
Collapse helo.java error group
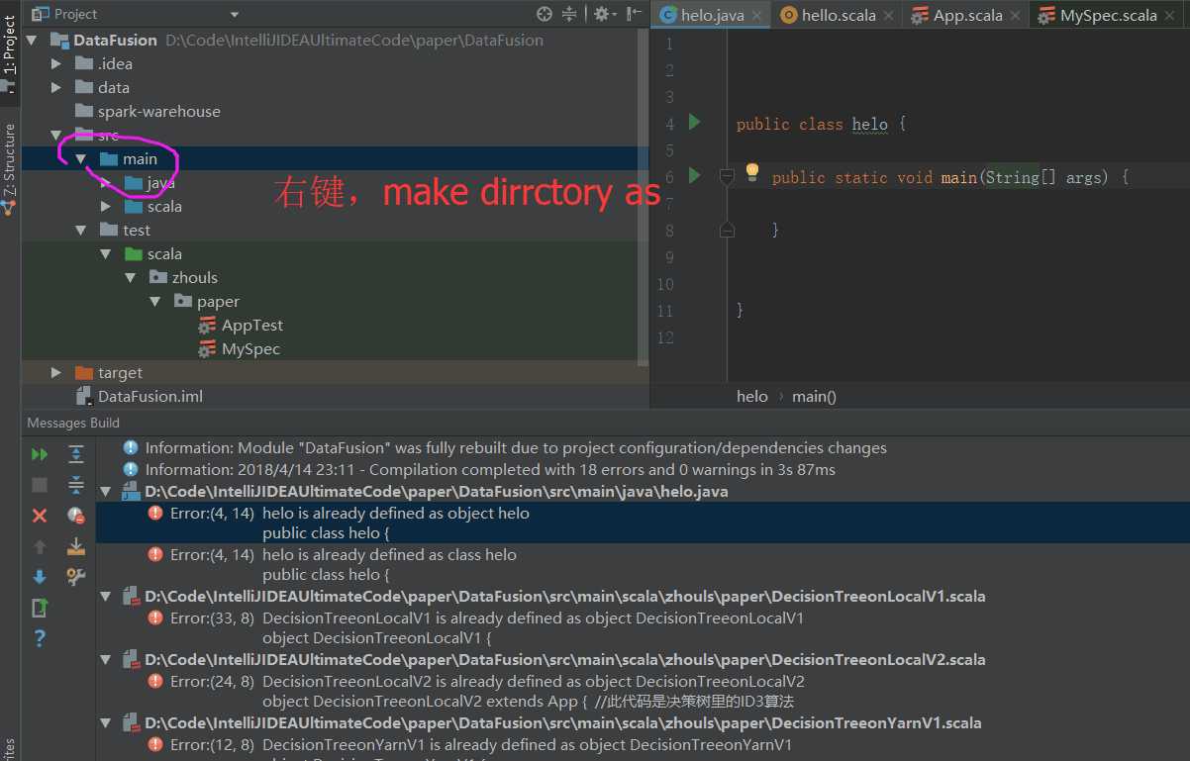(106, 491)
